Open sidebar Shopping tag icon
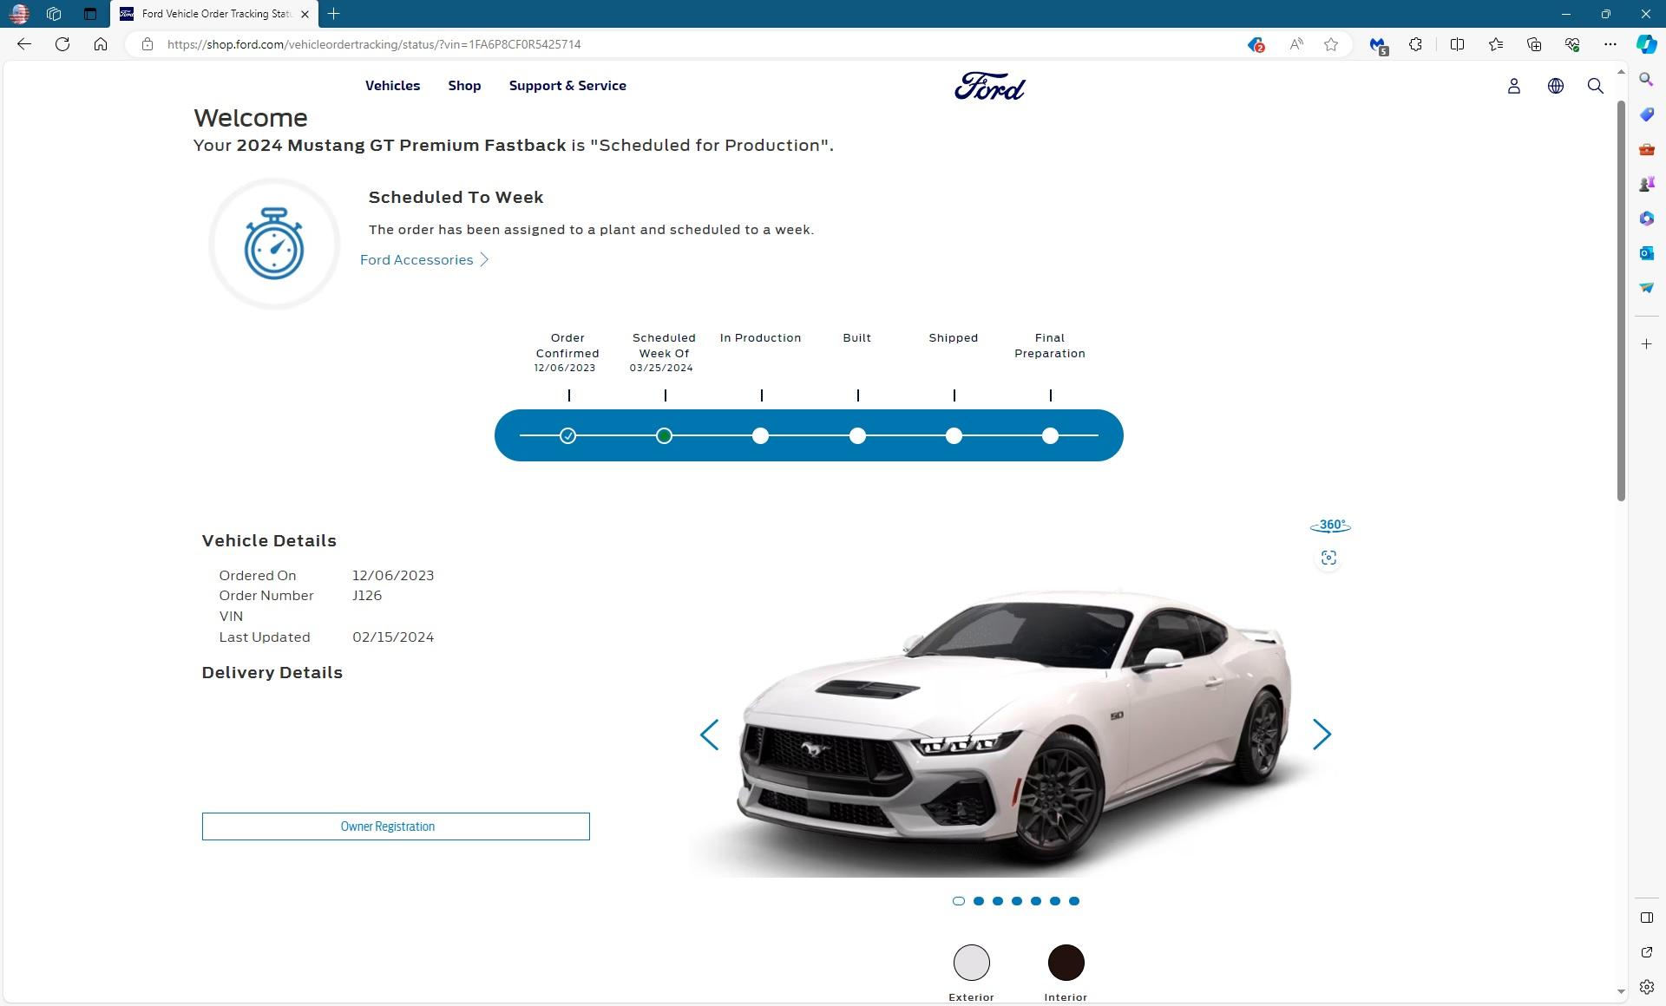This screenshot has width=1666, height=1006. 1646,114
